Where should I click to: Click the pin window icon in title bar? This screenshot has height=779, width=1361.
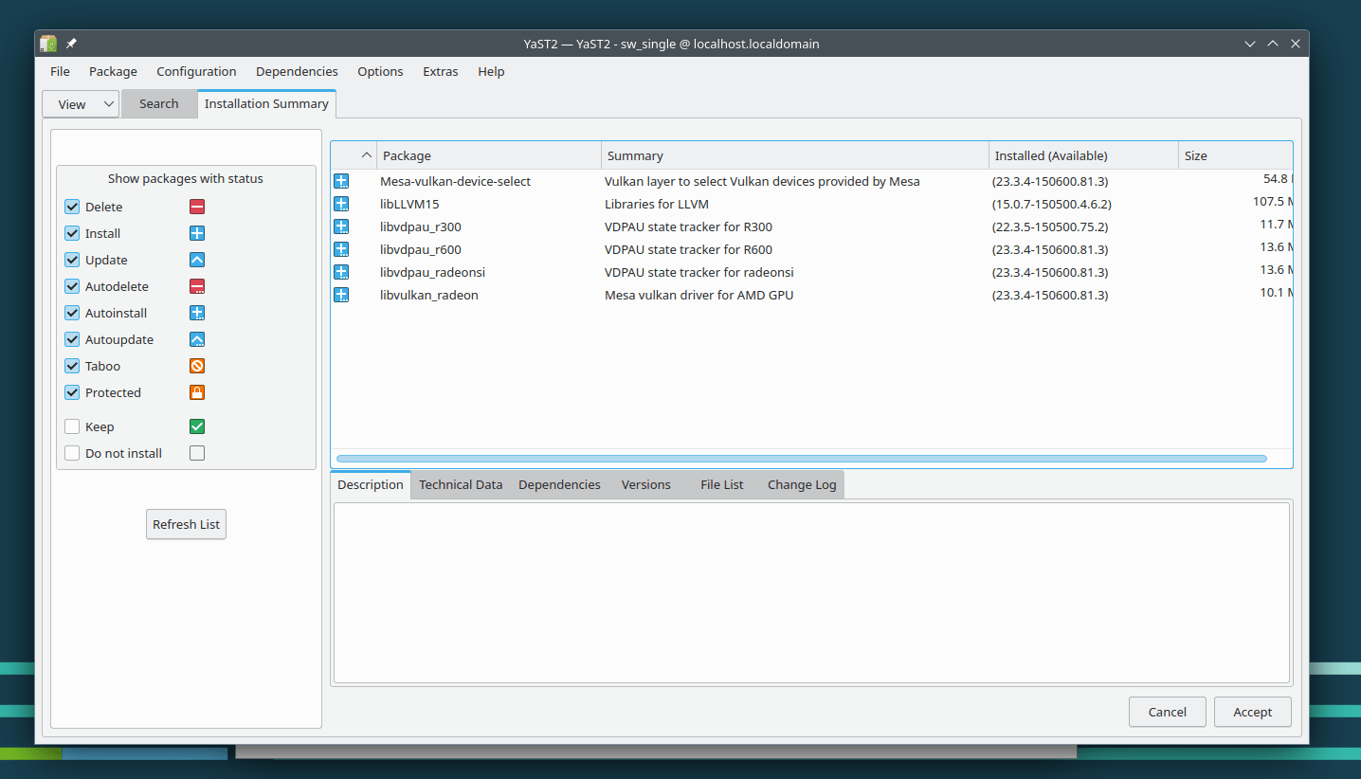click(x=71, y=44)
